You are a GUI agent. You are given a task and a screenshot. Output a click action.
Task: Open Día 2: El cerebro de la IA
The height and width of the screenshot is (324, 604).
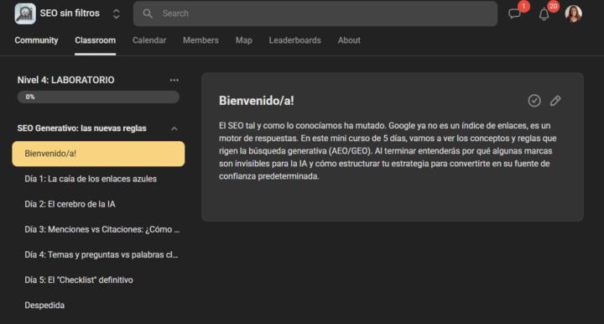[70, 204]
